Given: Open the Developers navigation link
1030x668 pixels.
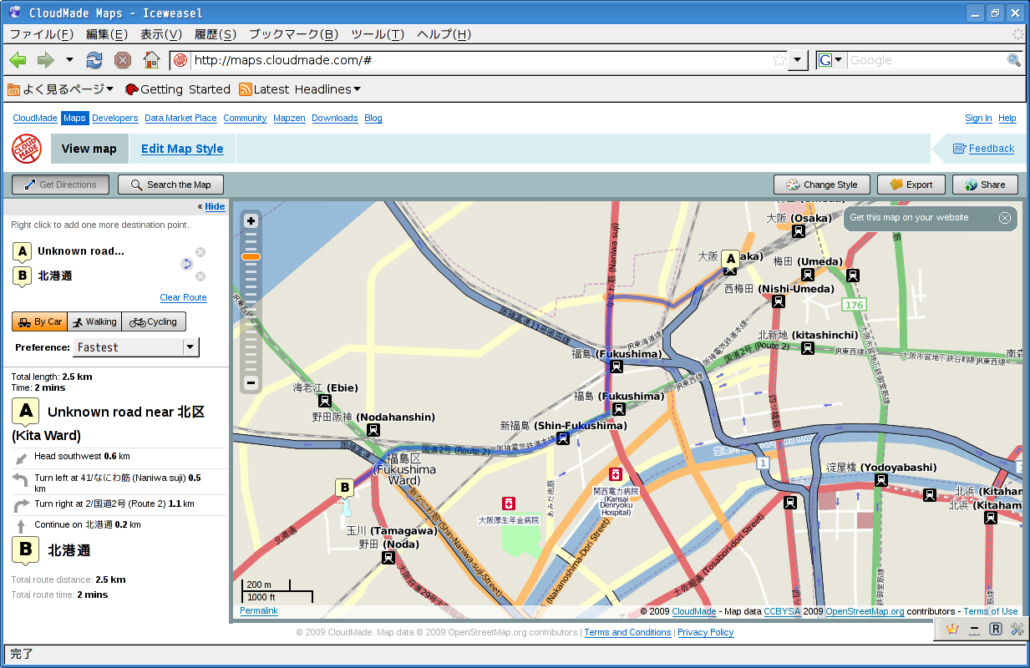Looking at the screenshot, I should coord(115,119).
